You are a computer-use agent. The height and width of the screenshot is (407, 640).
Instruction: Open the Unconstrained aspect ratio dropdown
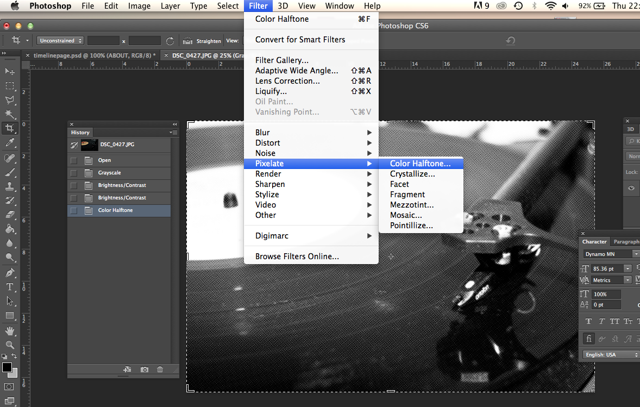[x=60, y=40]
